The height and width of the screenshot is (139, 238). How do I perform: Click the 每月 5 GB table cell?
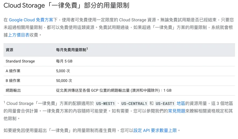[x=64, y=61]
